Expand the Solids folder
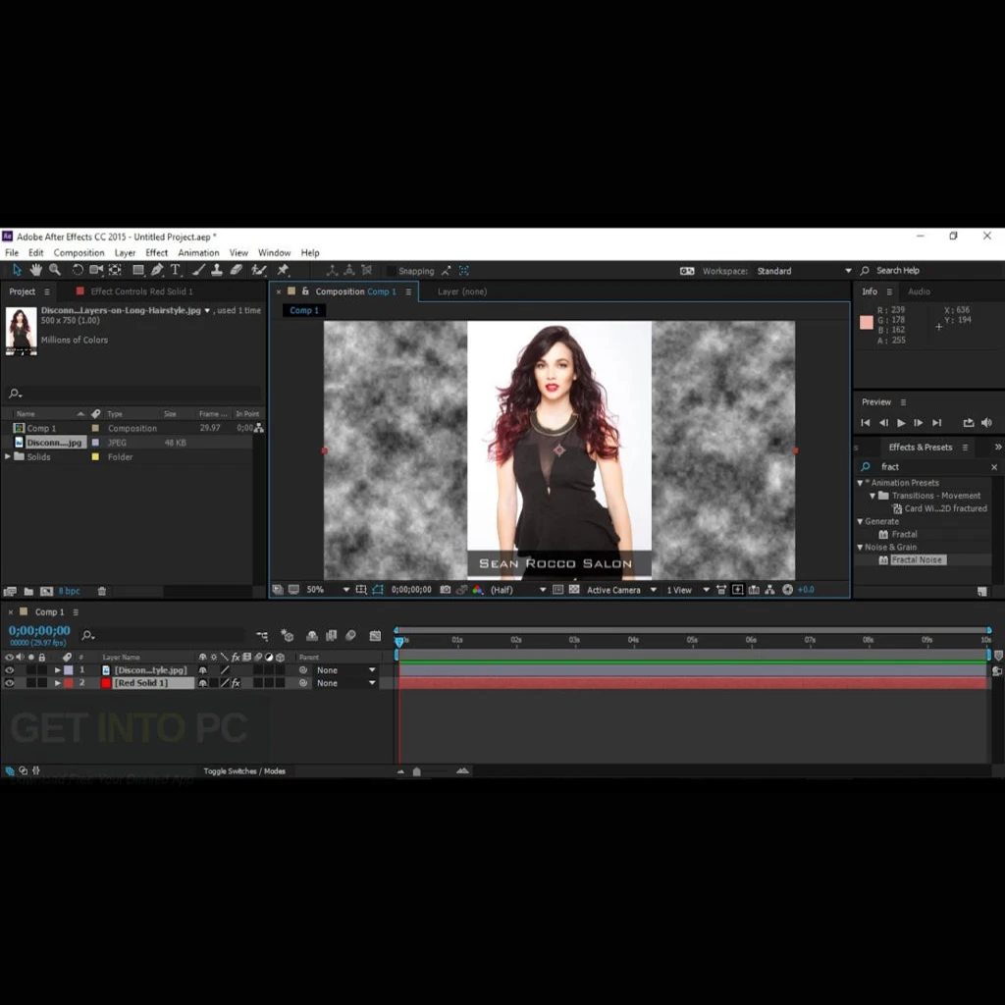 8,456
